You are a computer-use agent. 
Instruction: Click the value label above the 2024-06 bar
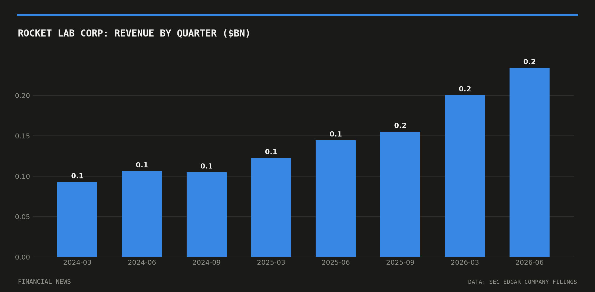[142, 165]
